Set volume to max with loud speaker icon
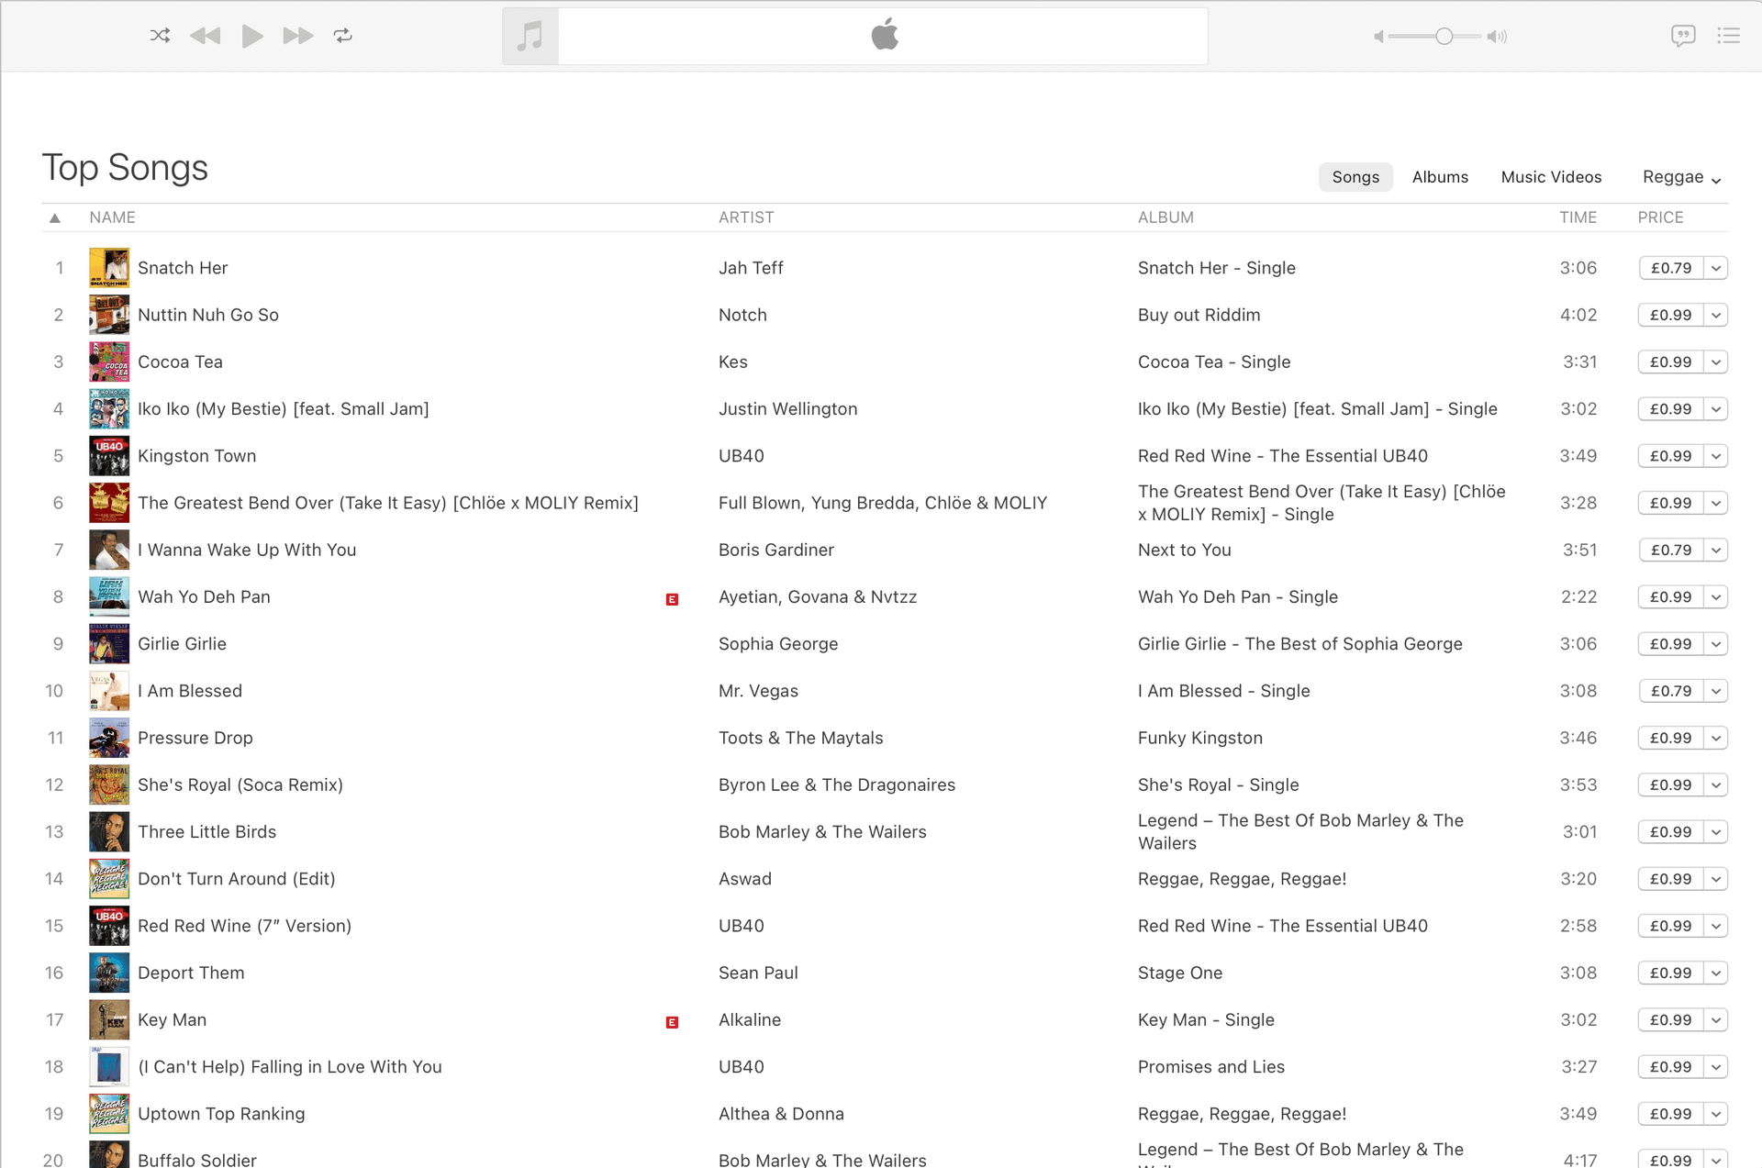The image size is (1762, 1168). (x=1498, y=37)
